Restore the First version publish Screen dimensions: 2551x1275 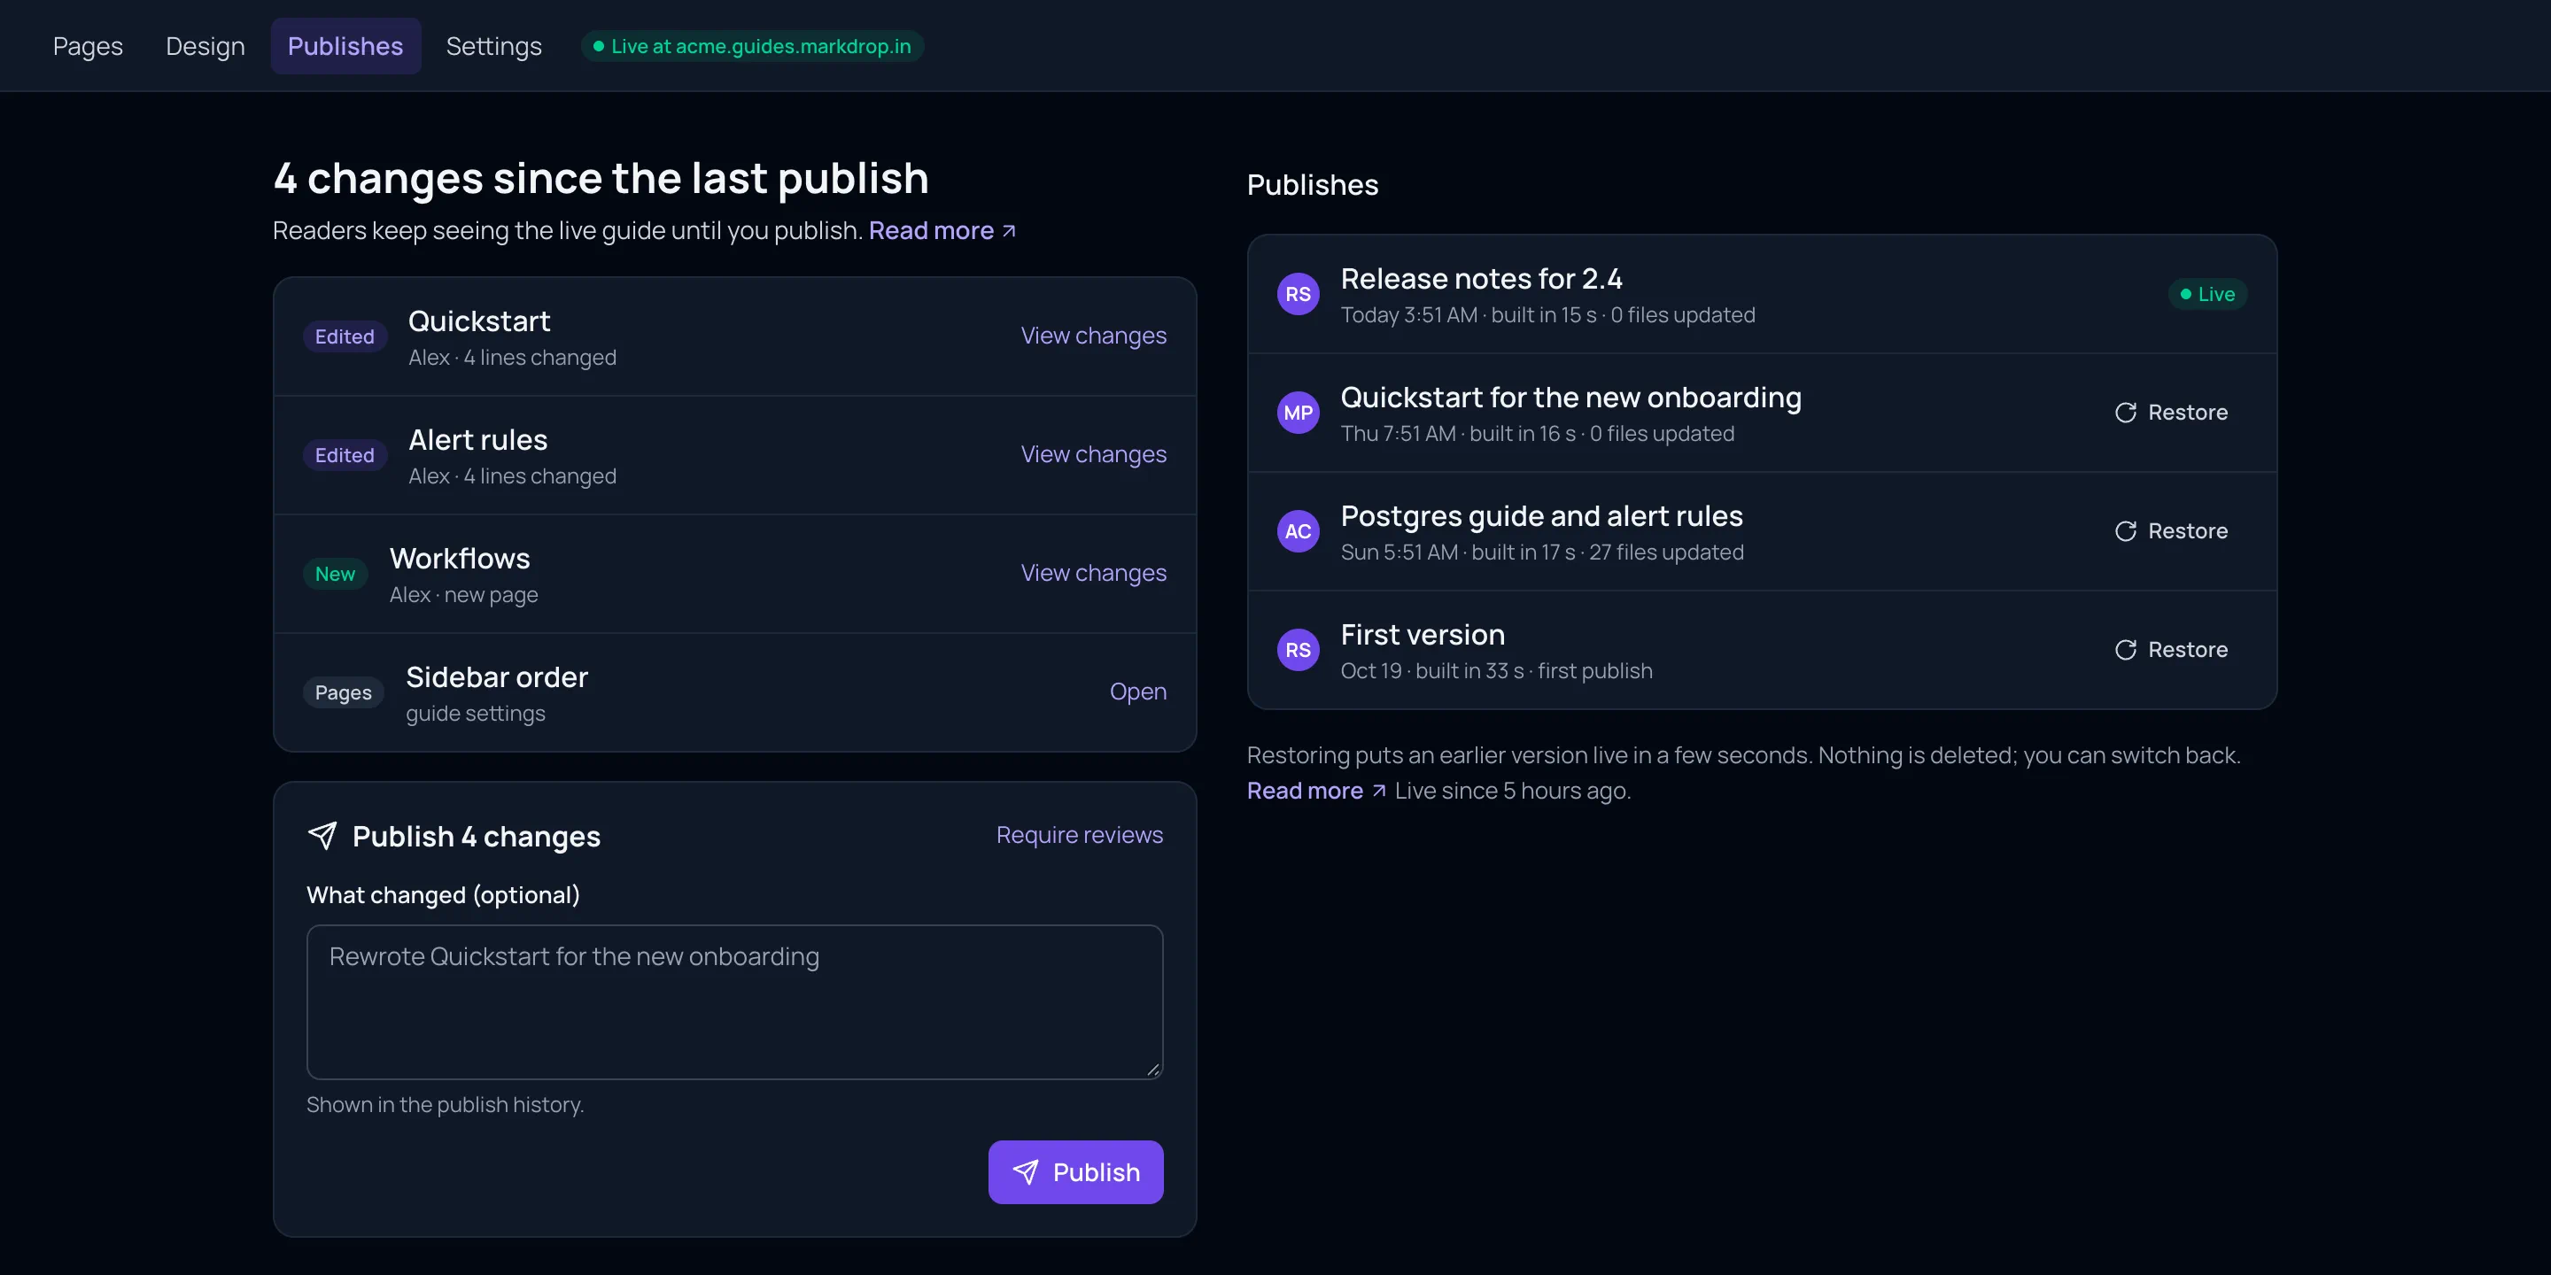(x=2171, y=651)
